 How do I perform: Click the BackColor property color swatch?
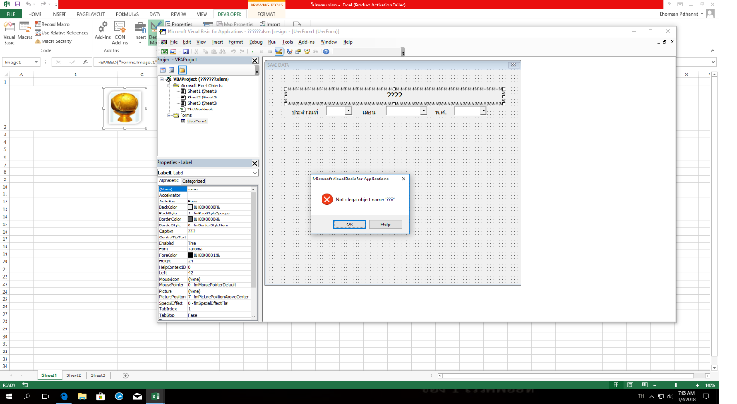(191, 209)
